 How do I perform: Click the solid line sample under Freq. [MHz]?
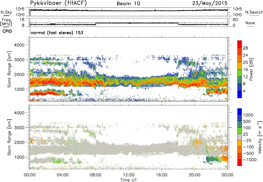(x=6, y=27)
